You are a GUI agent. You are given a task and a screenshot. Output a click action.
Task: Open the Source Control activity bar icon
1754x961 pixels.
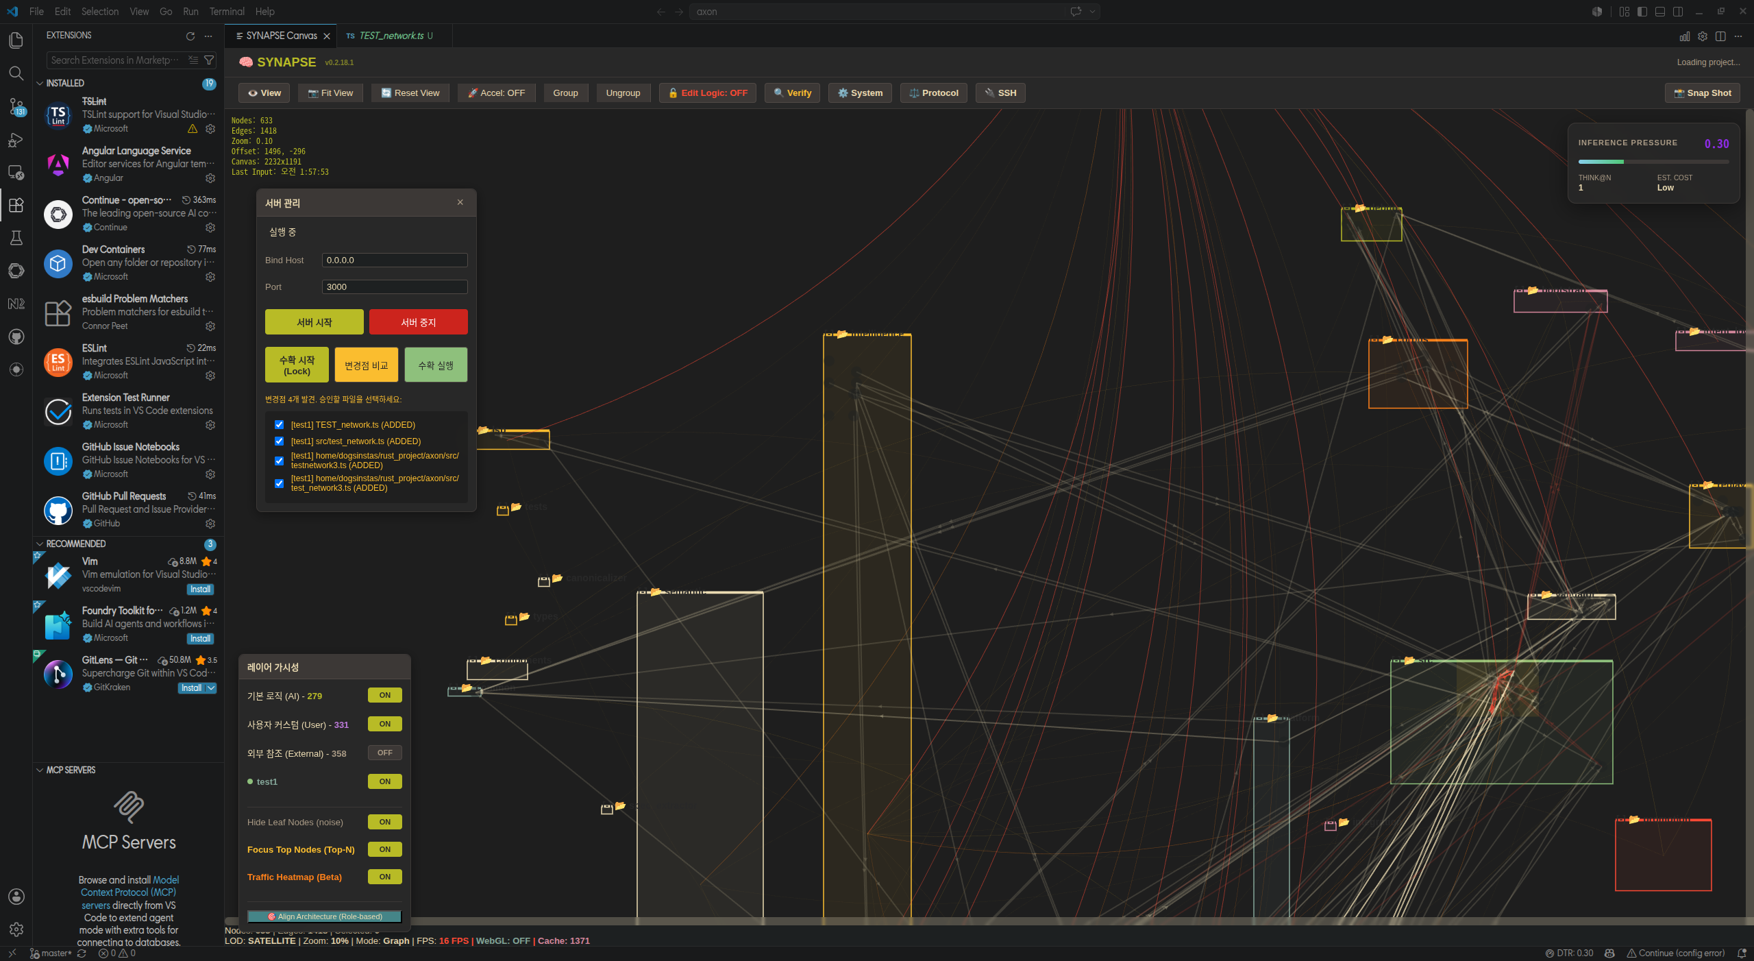click(x=16, y=106)
